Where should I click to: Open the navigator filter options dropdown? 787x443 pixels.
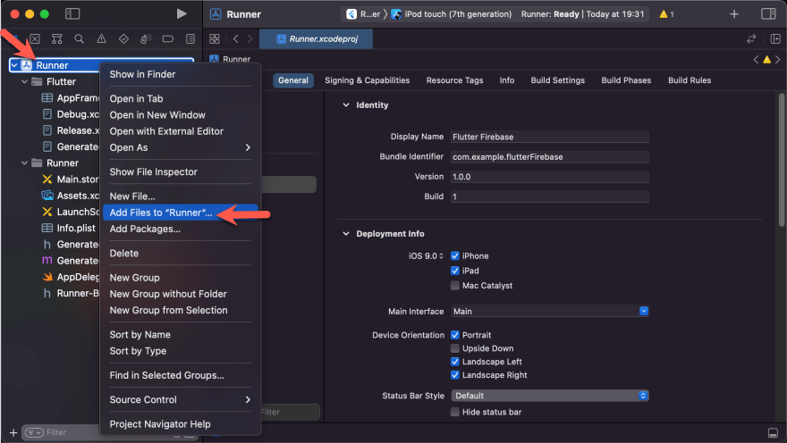[x=34, y=432]
